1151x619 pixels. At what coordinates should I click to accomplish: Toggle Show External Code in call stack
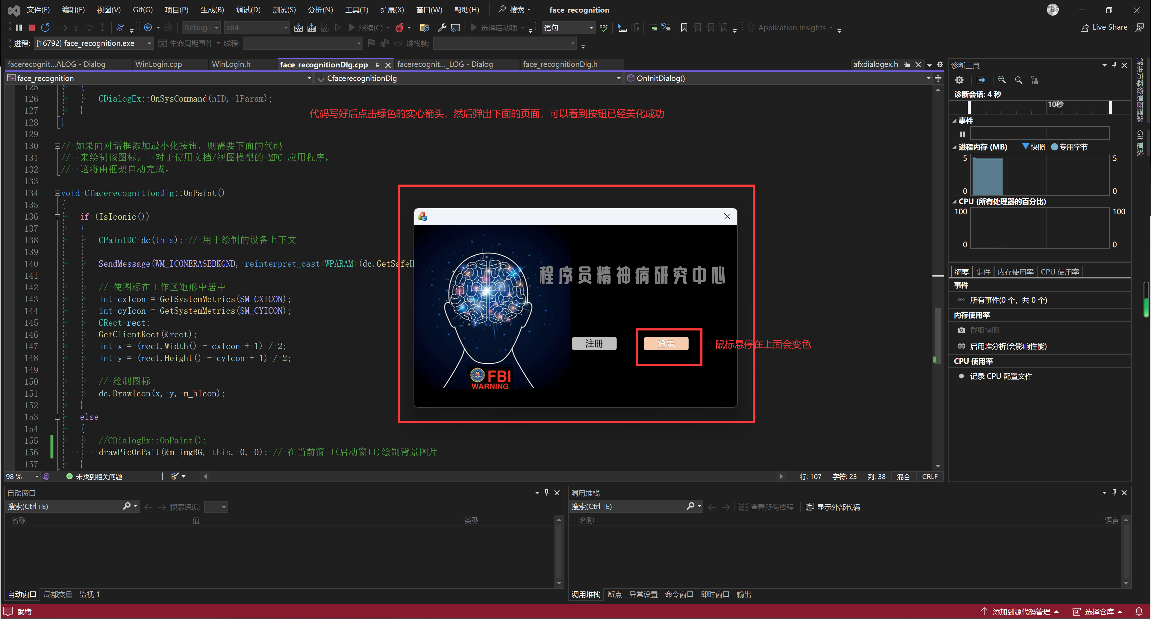[x=833, y=507]
